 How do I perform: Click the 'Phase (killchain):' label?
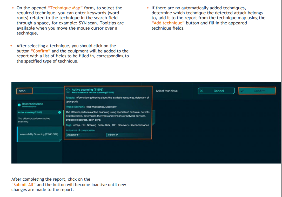pos(75,107)
